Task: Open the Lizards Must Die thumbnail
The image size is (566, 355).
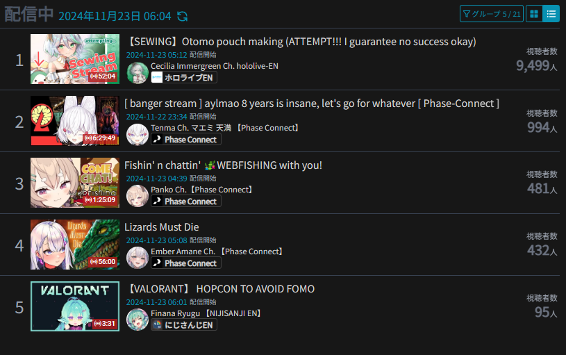Action: point(75,245)
